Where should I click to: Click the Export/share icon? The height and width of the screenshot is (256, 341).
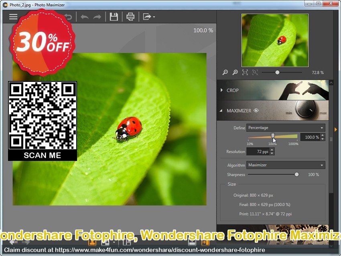click(x=147, y=17)
